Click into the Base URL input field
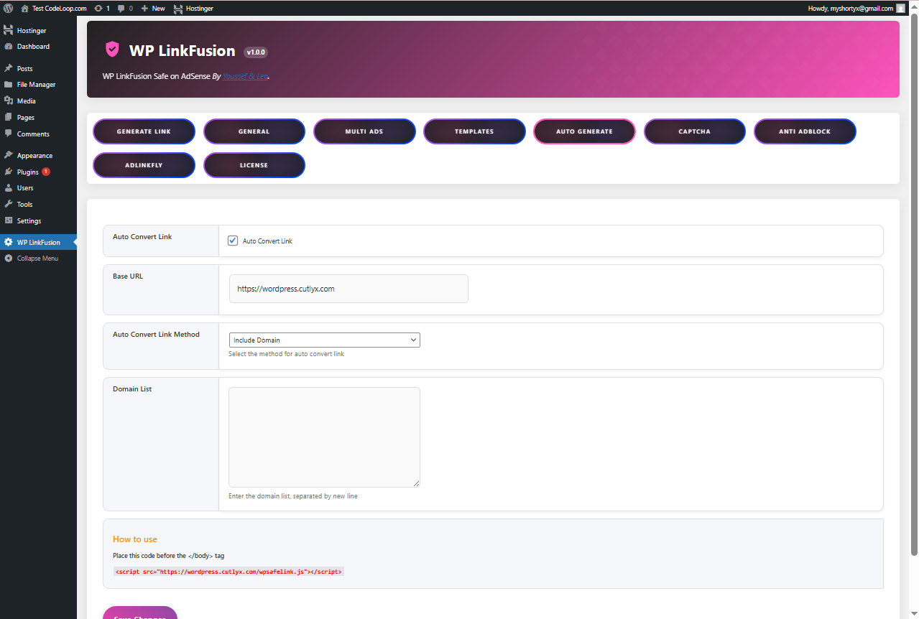The height and width of the screenshot is (619, 919). click(348, 289)
